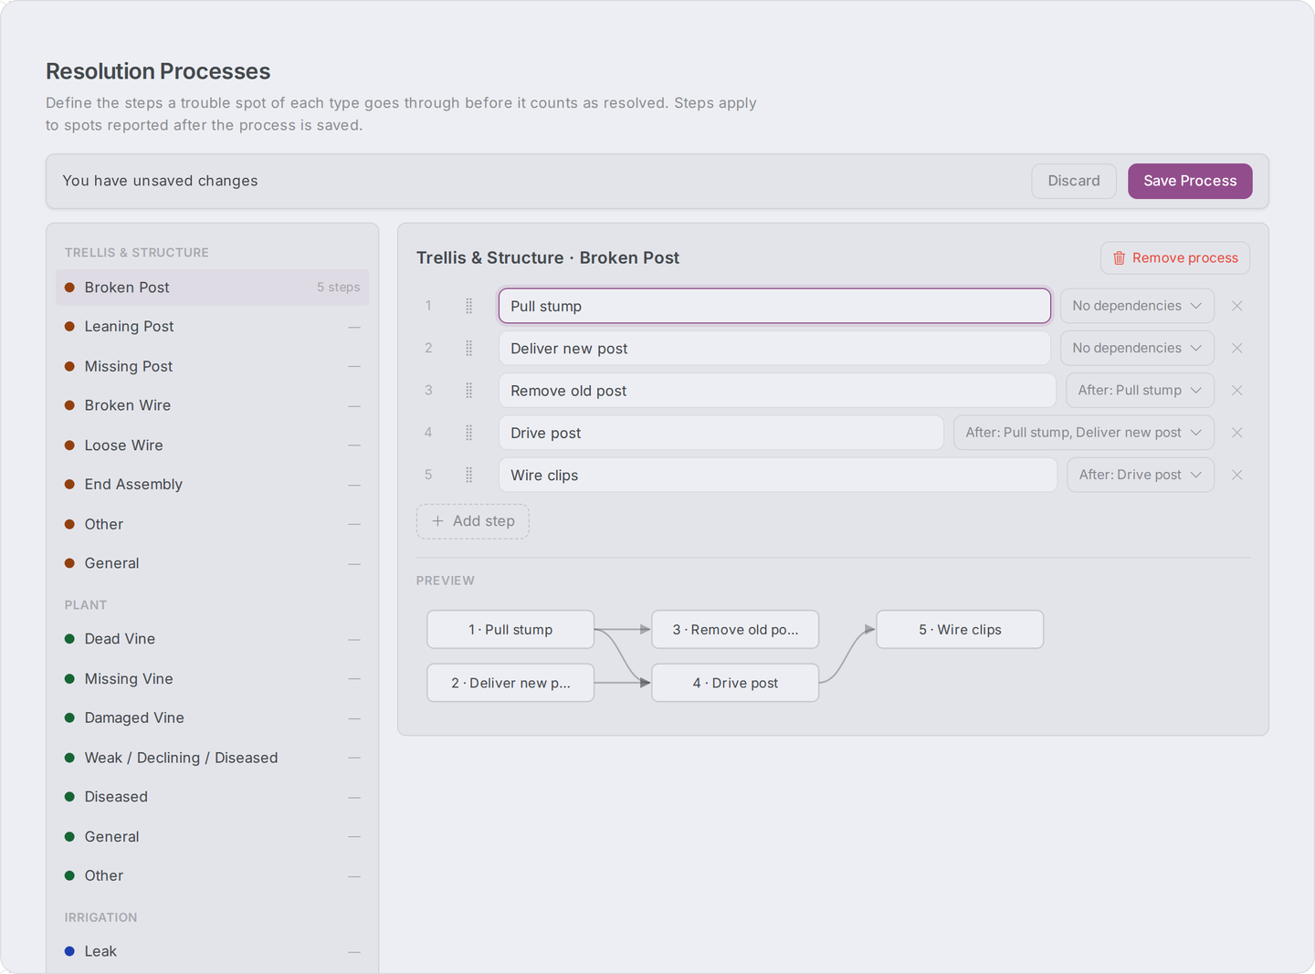The image size is (1315, 974).
Task: Click the Save Process button
Action: click(x=1190, y=181)
